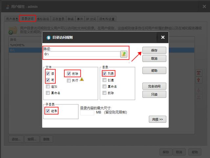Image resolution: width=210 pixels, height=158 pixels.
Task: Click the max directory size MB field
Action: [87, 112]
